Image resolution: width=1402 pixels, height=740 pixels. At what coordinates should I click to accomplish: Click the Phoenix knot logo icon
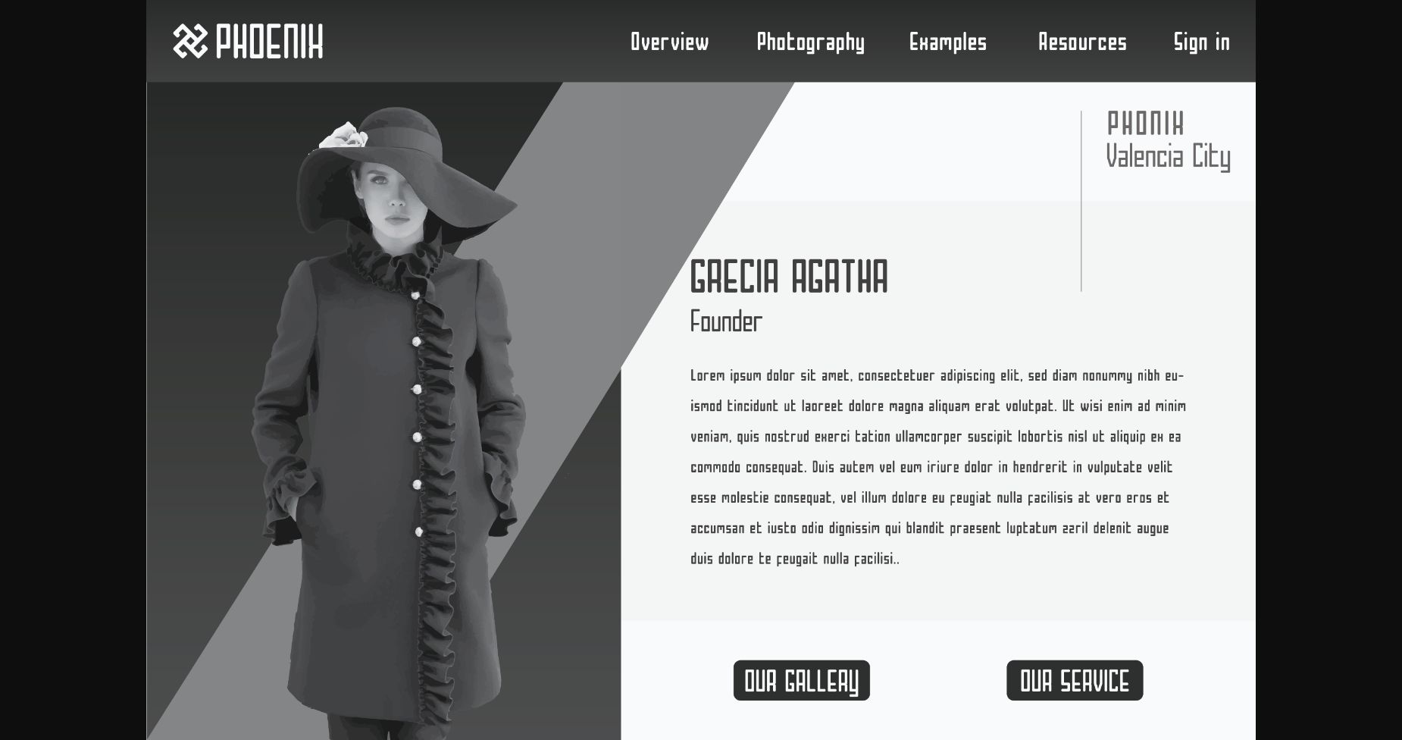click(x=189, y=41)
